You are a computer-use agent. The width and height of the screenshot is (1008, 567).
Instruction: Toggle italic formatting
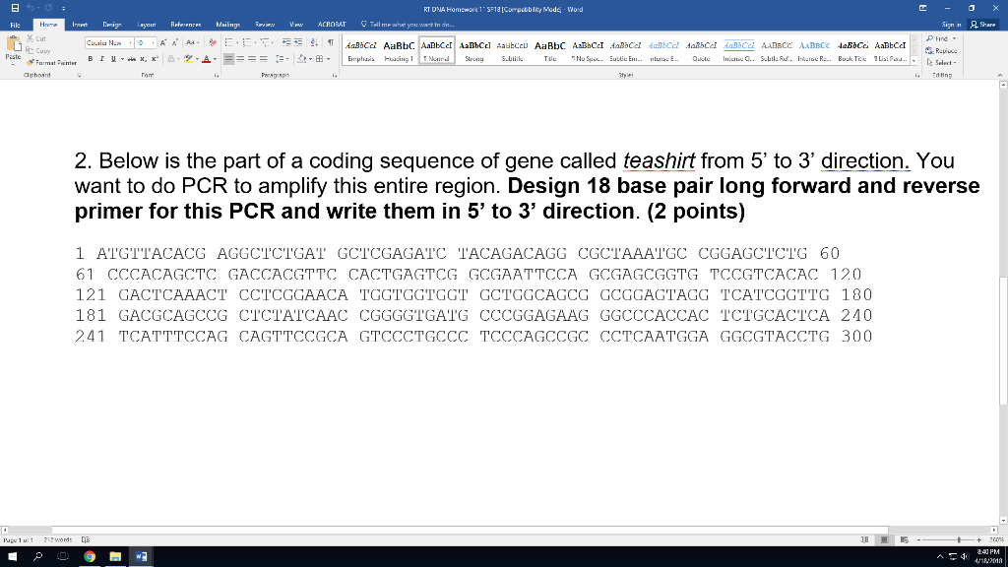(x=102, y=58)
